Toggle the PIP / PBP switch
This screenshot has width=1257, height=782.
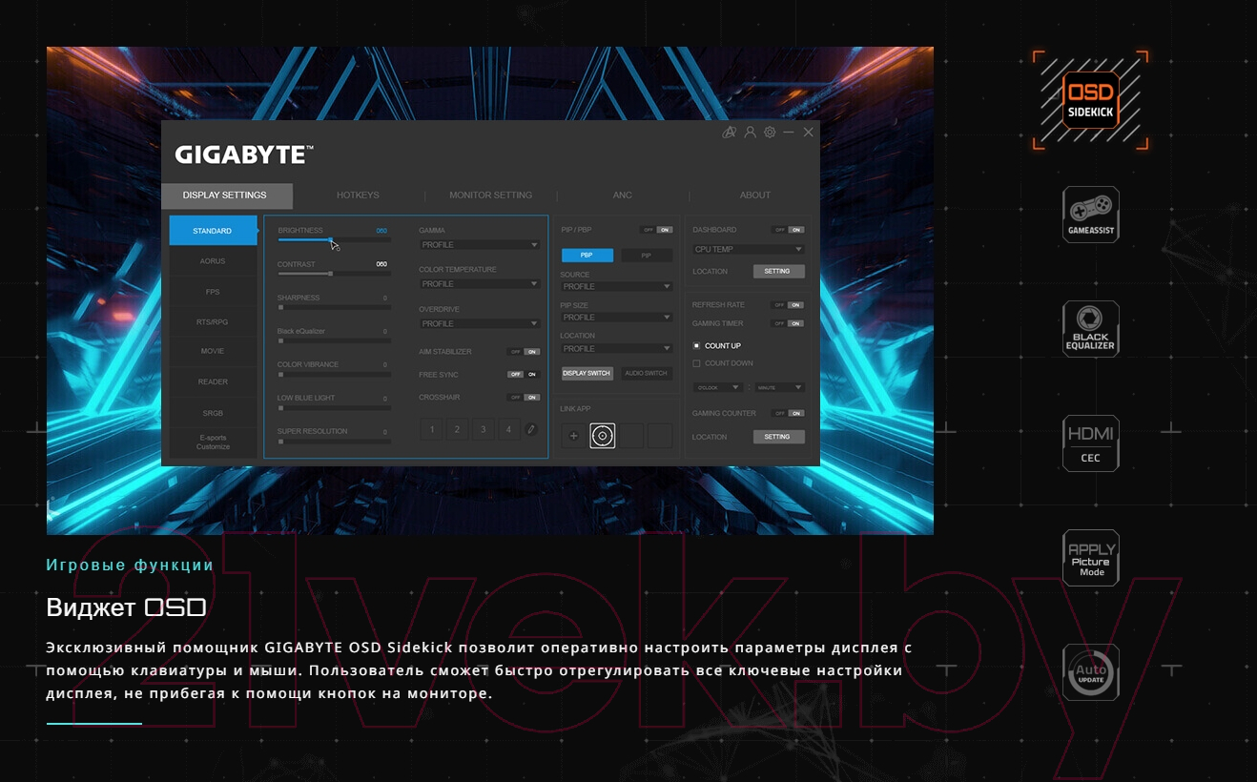(x=656, y=230)
